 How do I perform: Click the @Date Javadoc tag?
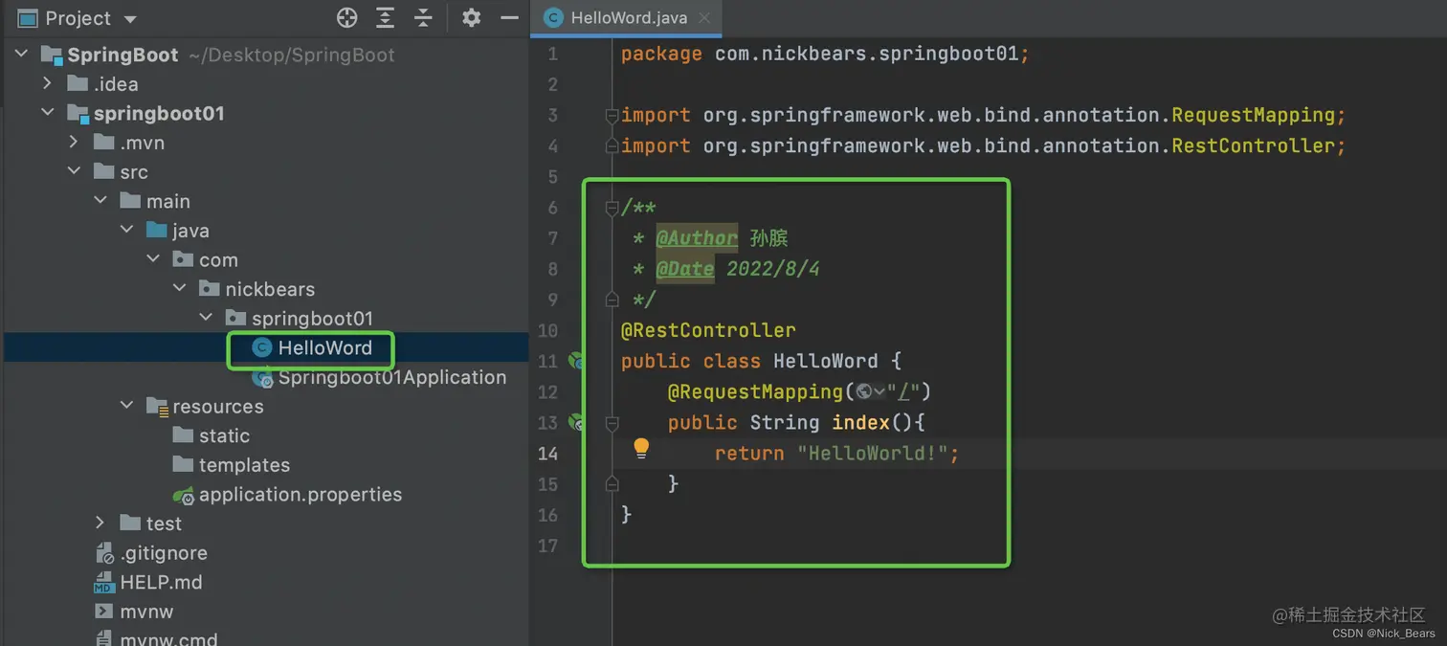pos(685,269)
